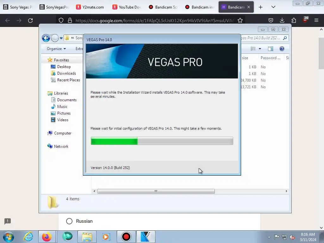
Task: Click the Password column header
Action: (271, 58)
